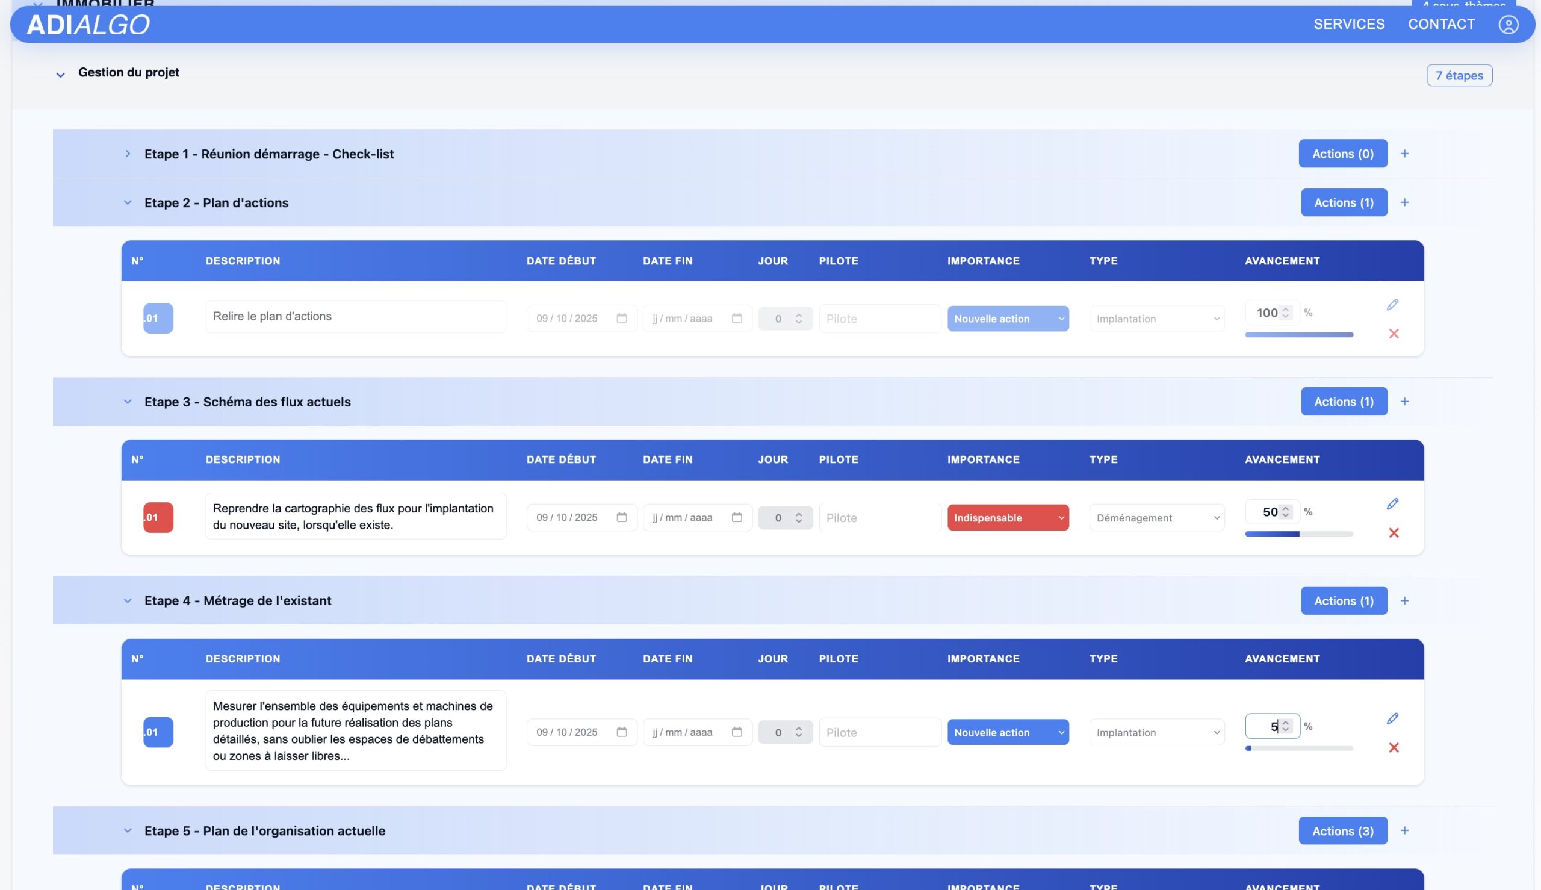Click the edit pencil for Relire le plan d'actions

[1392, 305]
